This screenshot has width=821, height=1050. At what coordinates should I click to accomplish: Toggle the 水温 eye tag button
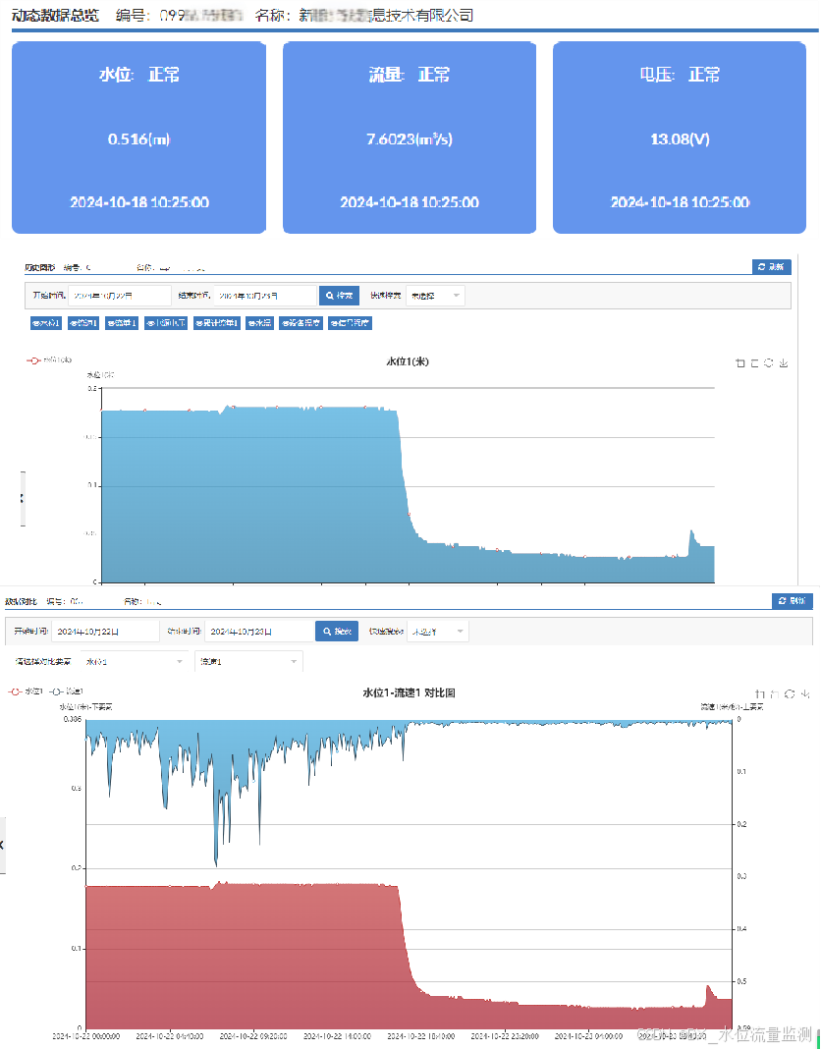(x=260, y=322)
